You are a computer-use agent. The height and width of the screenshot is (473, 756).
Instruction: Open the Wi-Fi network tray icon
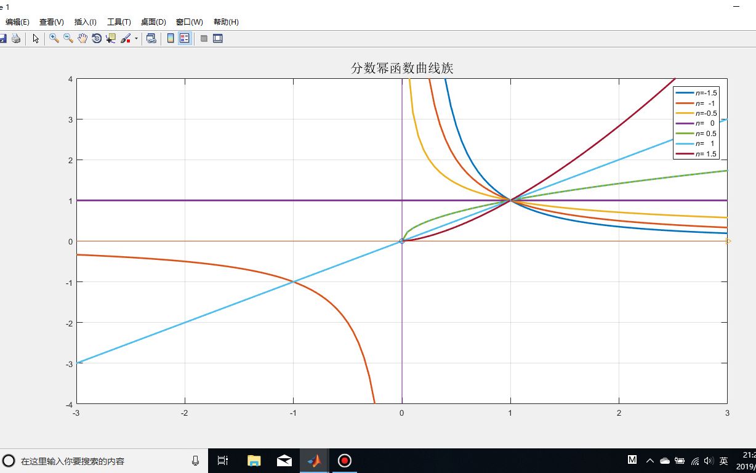coord(695,461)
